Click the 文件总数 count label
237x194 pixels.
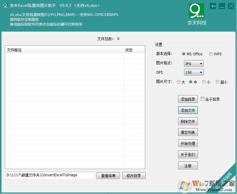[108, 39]
